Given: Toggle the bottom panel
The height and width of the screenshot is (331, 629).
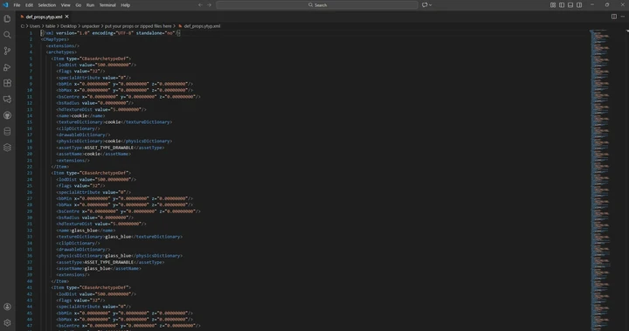Looking at the screenshot, I should click(x=570, y=5).
